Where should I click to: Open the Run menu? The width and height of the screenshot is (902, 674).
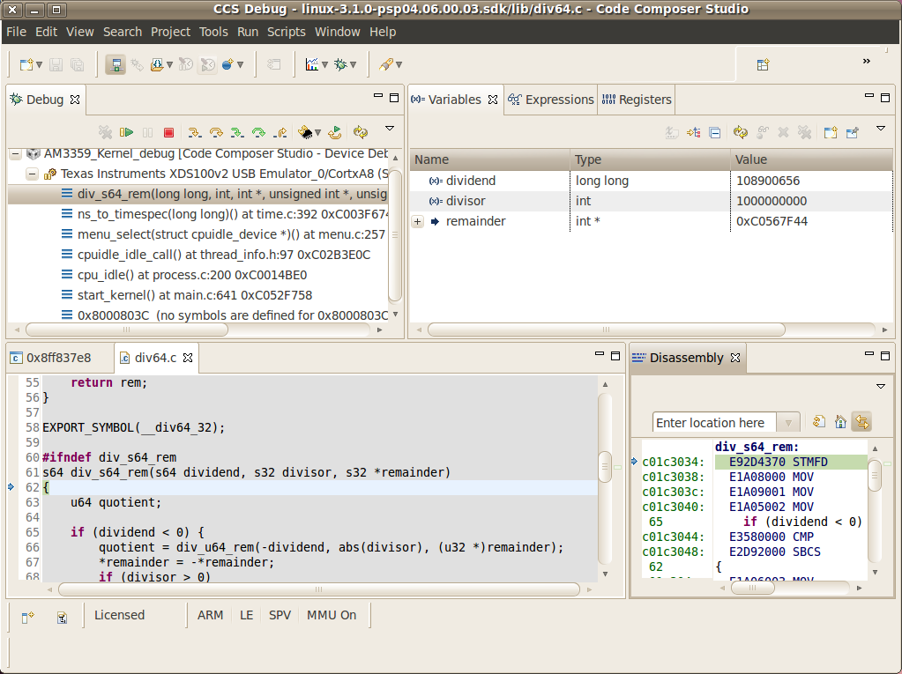click(x=247, y=31)
